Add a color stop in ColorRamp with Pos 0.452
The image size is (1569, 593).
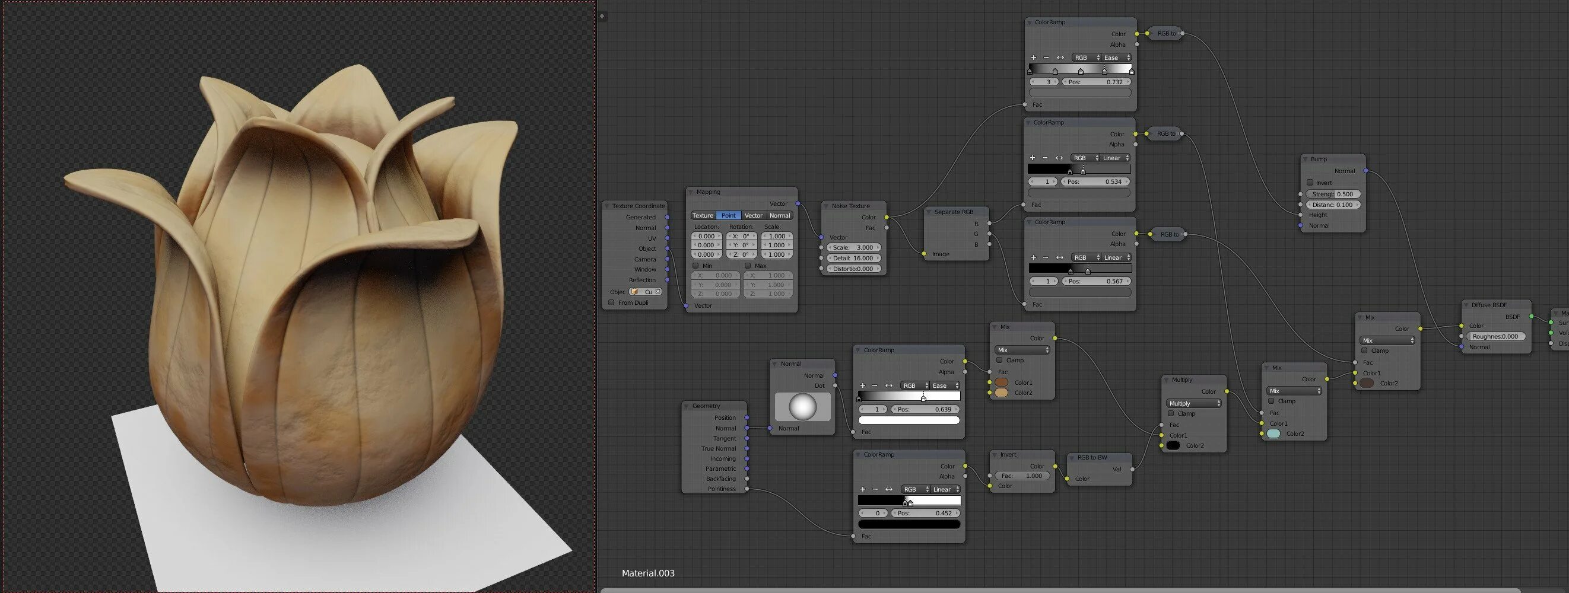pos(862,489)
